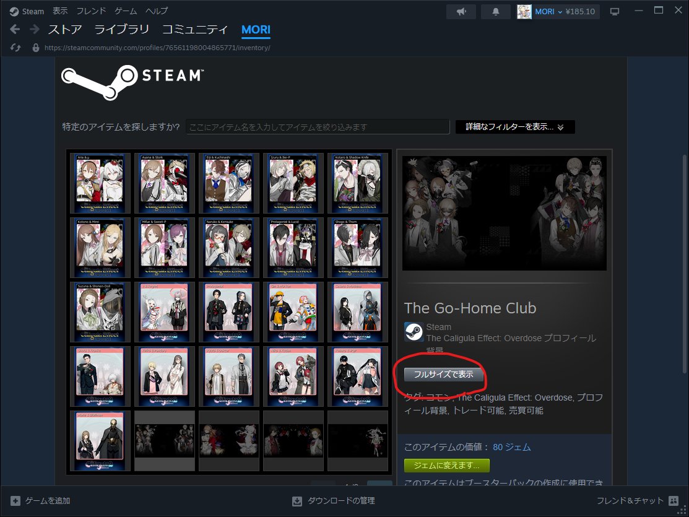Image resolution: width=689 pixels, height=517 pixels.
Task: Select the Mifue & Sweet-P trading card
Action: [x=164, y=248]
